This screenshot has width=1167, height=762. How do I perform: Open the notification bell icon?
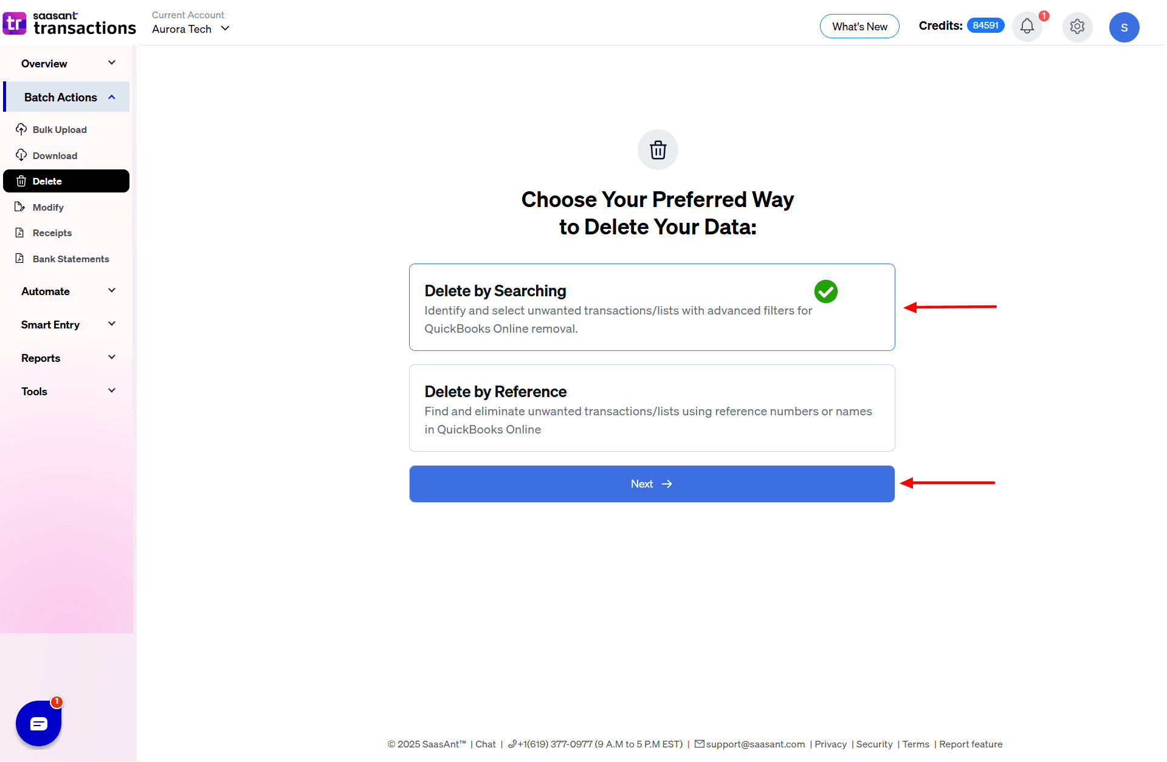point(1027,27)
